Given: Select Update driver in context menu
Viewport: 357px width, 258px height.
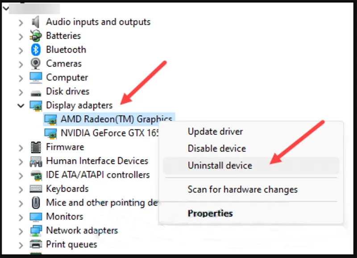Looking at the screenshot, I should [x=215, y=132].
